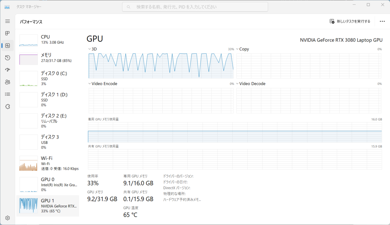Open the 3D engine dropdown

click(x=93, y=49)
